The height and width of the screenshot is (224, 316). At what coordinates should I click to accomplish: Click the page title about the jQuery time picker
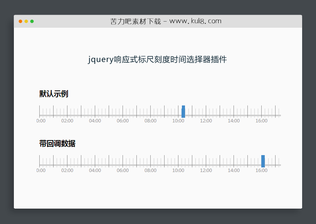(158, 59)
